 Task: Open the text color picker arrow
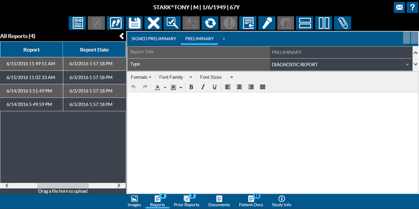coord(165,88)
